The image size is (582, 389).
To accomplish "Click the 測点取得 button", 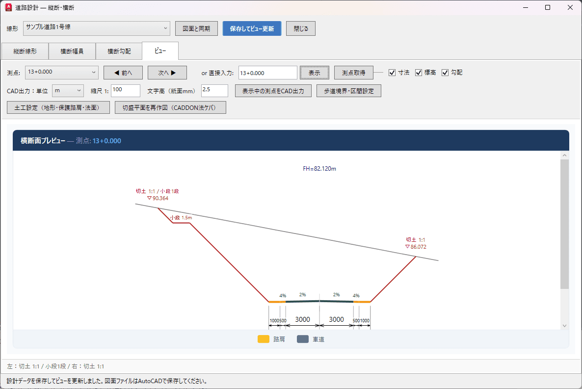I will [354, 73].
